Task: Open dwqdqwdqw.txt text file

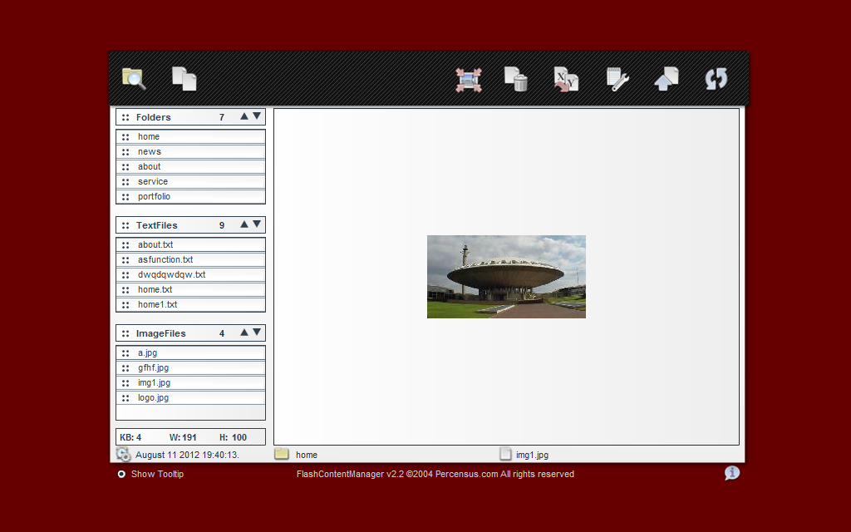Action: 190,274
